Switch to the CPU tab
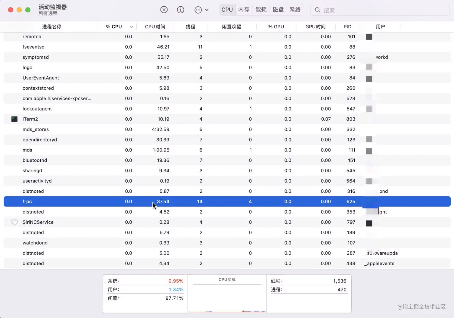This screenshot has height=318, width=454. click(x=227, y=10)
